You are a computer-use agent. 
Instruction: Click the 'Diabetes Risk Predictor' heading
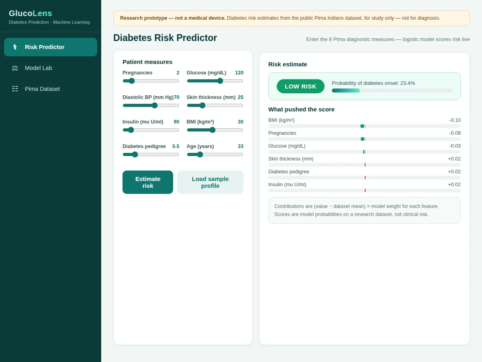point(165,38)
